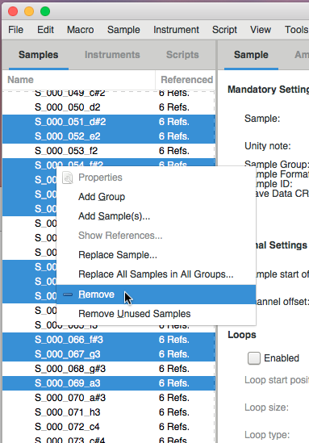Image resolution: width=309 pixels, height=443 pixels.
Task: Open the Macro menu
Action: (x=80, y=30)
